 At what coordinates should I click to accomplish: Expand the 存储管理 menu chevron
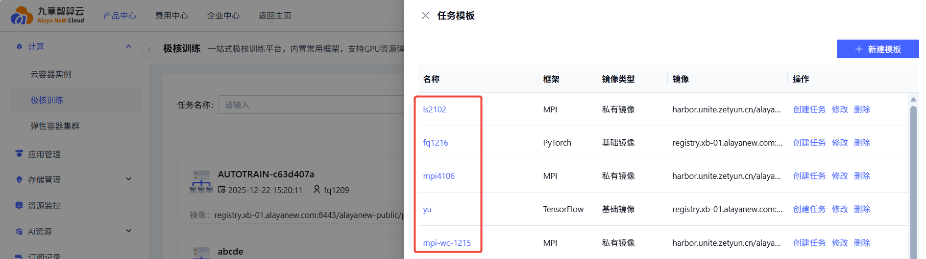click(x=128, y=179)
